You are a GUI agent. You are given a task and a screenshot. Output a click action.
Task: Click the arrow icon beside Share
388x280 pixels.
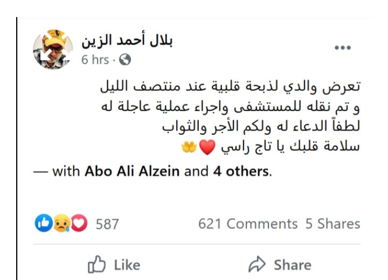coord(257,264)
